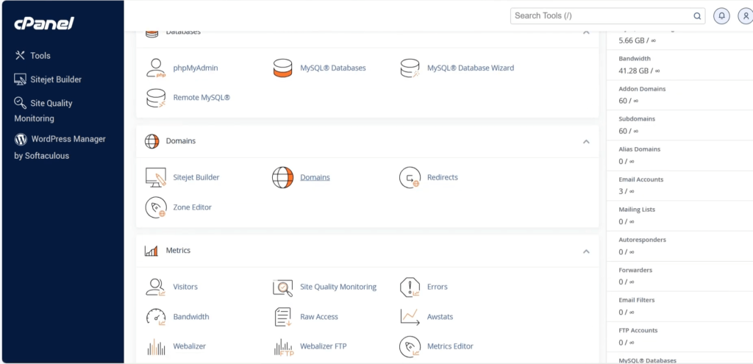Viewport: 753px width, 364px height.
Task: Open WordPress Manager by Softaculous
Action: click(x=60, y=147)
